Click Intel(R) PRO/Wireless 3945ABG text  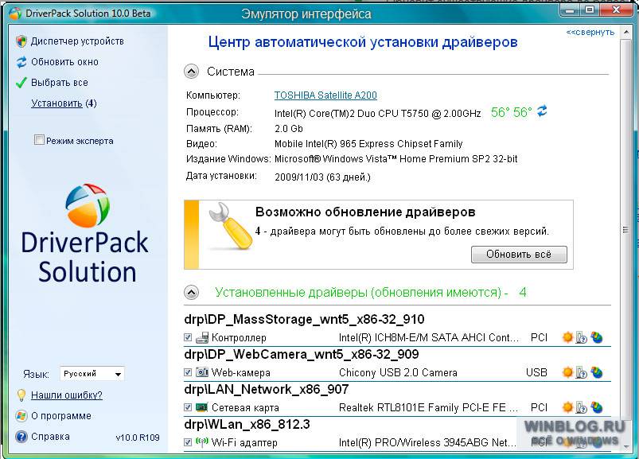tap(427, 443)
